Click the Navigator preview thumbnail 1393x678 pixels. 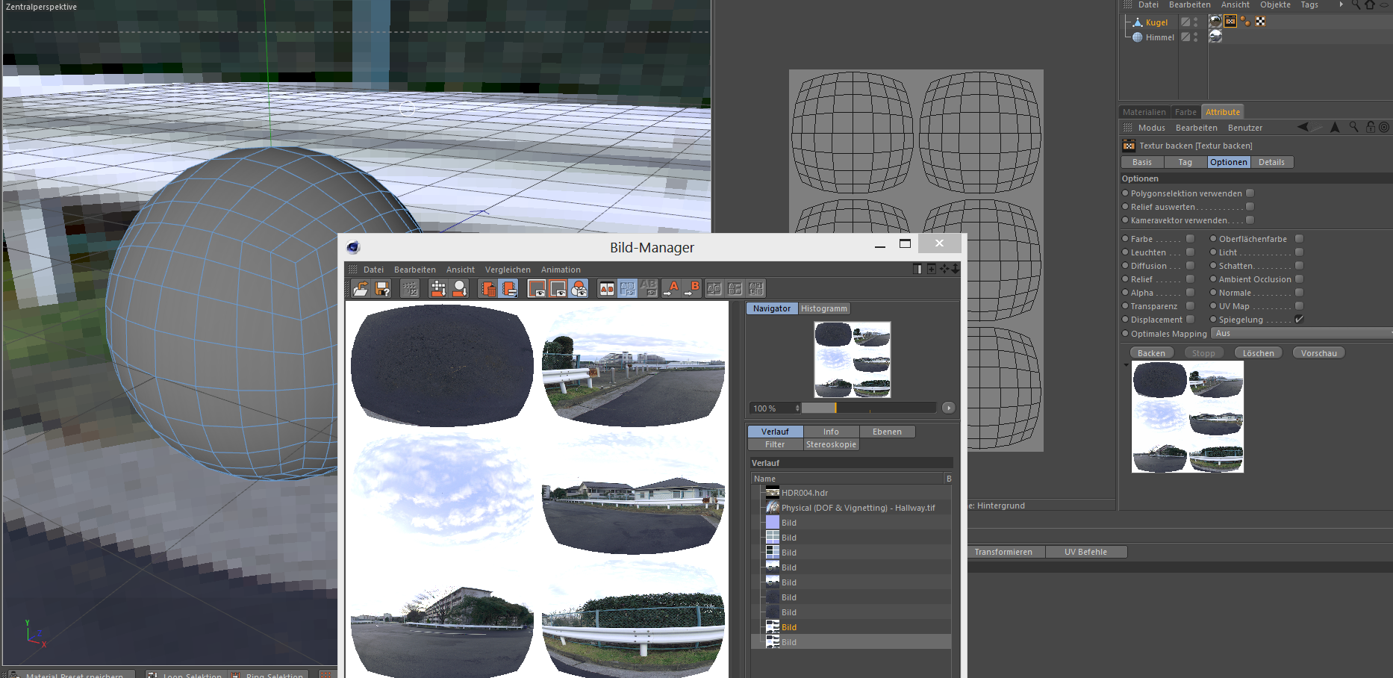pos(852,359)
